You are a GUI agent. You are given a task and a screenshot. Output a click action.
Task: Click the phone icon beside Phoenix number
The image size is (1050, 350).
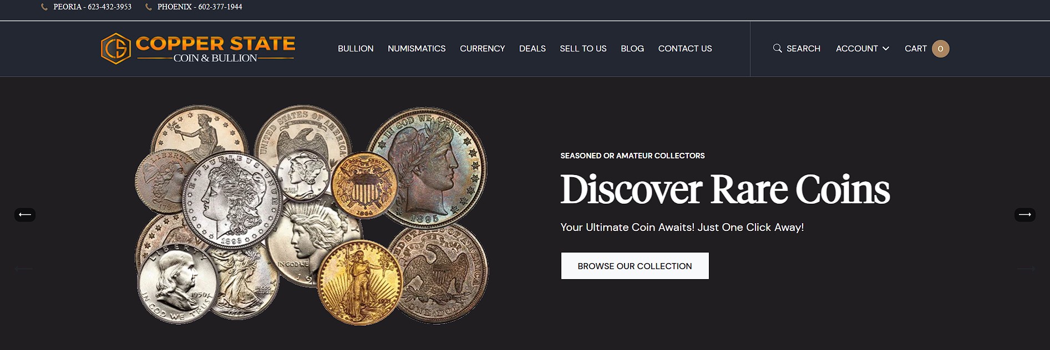[148, 7]
